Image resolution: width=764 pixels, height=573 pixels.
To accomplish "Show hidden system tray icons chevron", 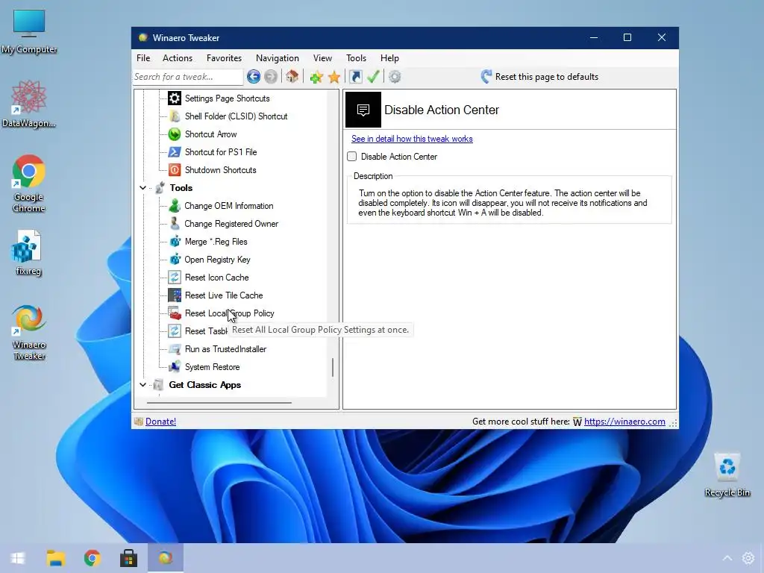I will click(x=727, y=558).
